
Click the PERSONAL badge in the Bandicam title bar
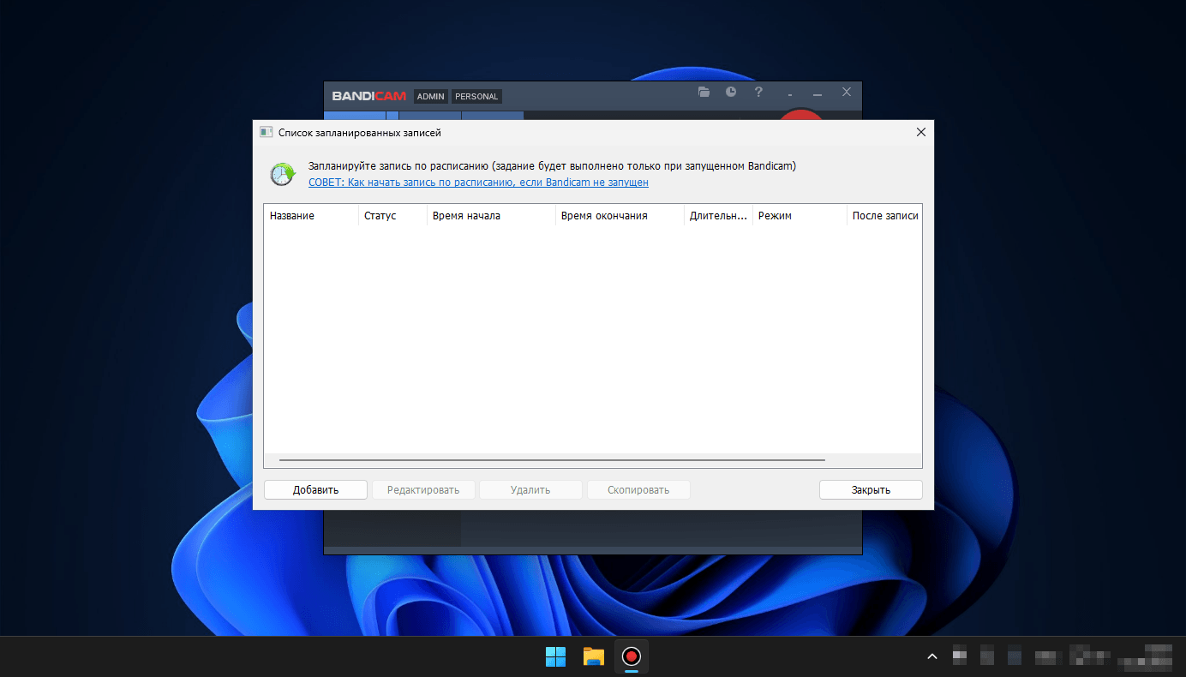pos(476,96)
